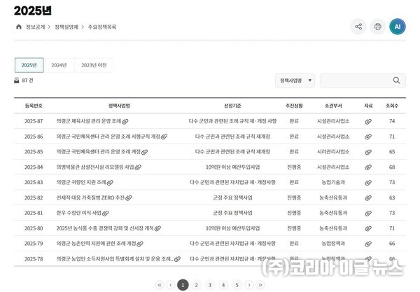Click the 소관부서 column header

point(333,106)
